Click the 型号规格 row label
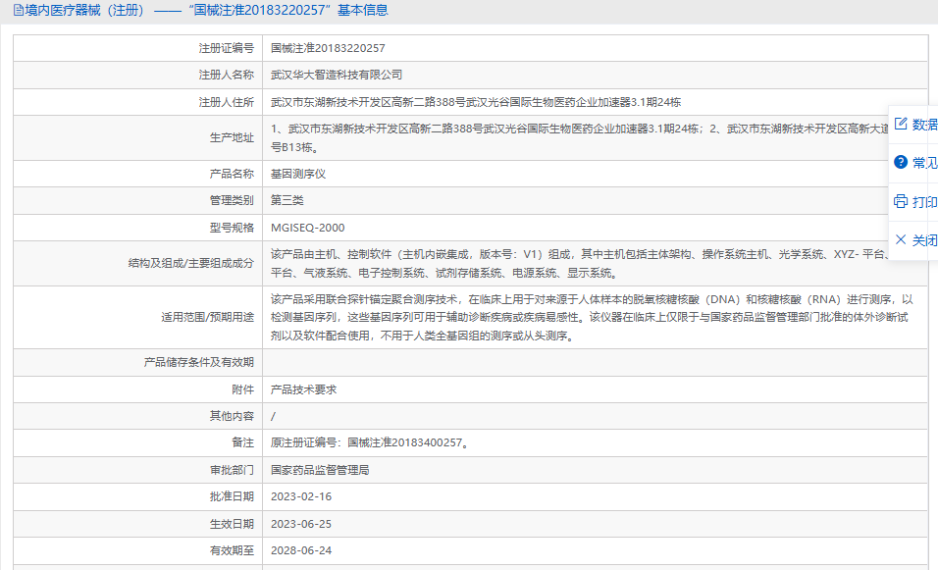 click(x=232, y=228)
